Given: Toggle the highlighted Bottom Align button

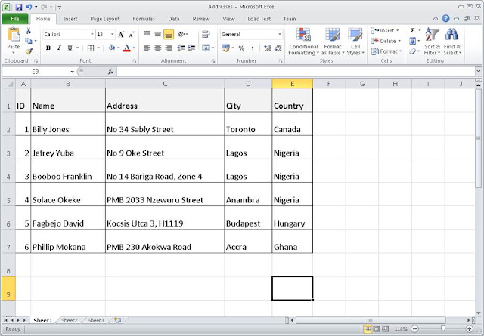Looking at the screenshot, I should pyautogui.click(x=169, y=34).
